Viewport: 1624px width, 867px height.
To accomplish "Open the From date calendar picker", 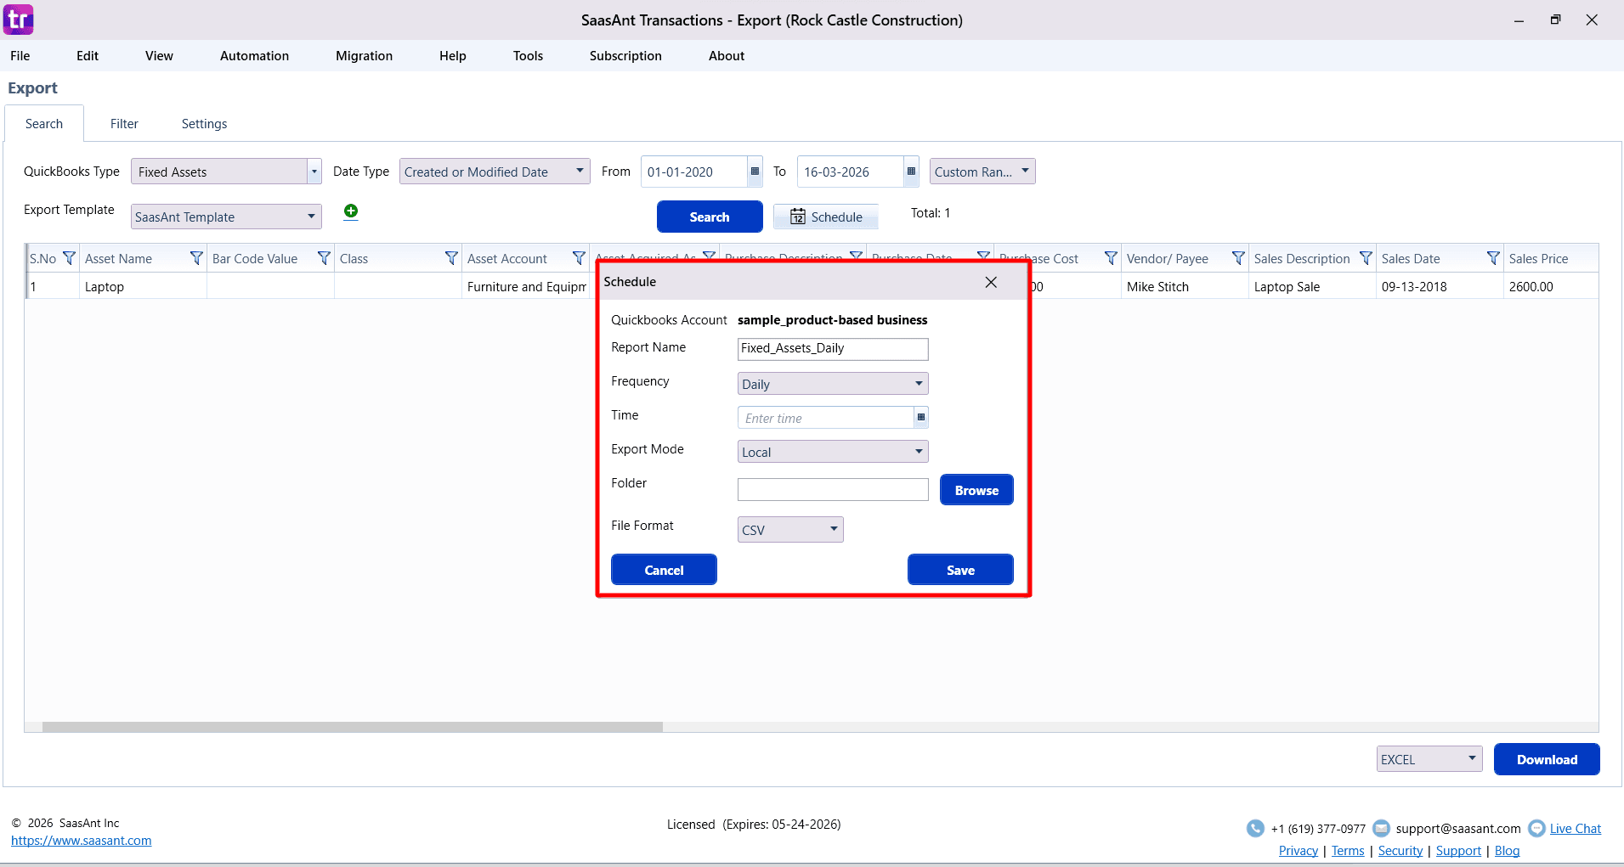I will pos(755,172).
